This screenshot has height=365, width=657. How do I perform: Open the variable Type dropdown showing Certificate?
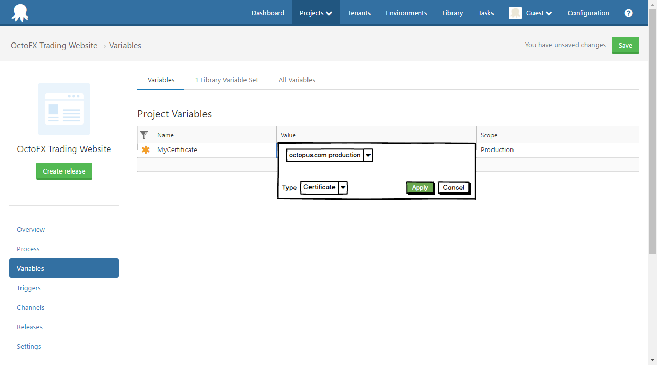point(343,187)
